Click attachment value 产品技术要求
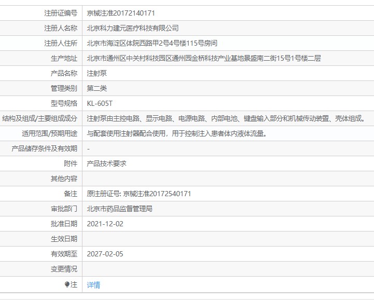The image size is (374, 300). [106, 163]
